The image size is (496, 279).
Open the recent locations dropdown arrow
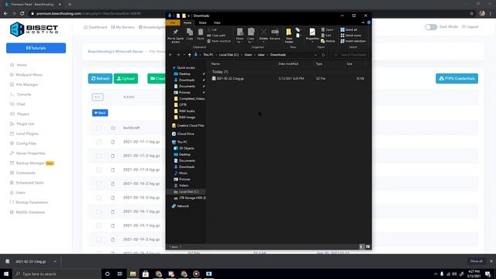(184, 55)
